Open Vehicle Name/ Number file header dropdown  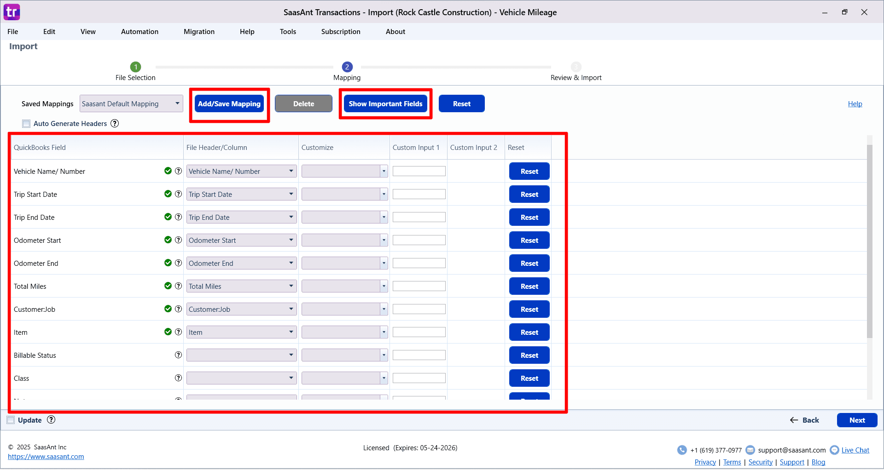241,171
